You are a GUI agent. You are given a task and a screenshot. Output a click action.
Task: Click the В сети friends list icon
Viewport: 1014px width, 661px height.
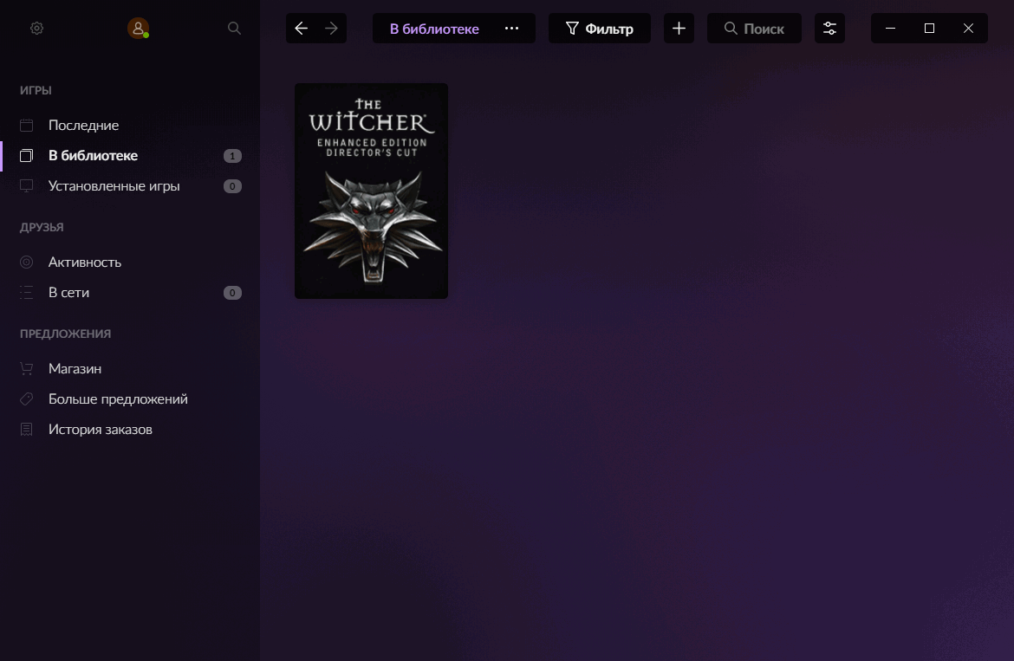point(27,293)
